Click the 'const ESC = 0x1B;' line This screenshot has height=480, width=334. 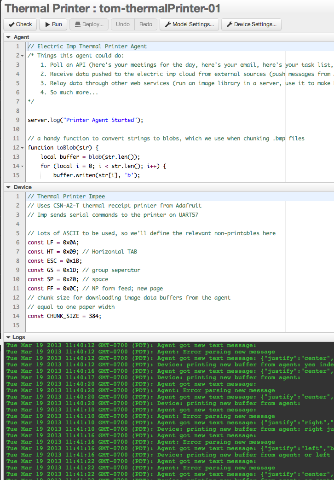tap(55, 261)
